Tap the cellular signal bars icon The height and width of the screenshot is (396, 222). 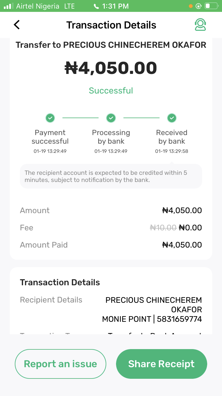click(x=9, y=6)
